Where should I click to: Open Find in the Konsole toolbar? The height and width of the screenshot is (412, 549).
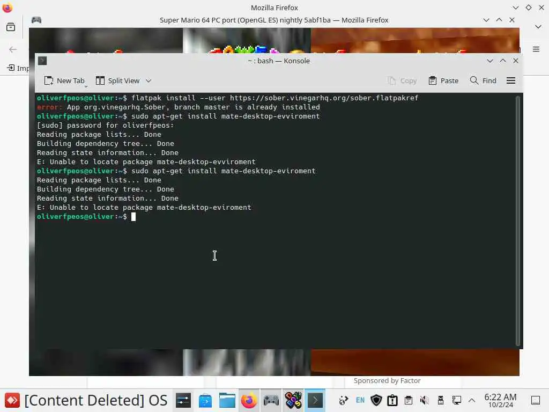(483, 80)
